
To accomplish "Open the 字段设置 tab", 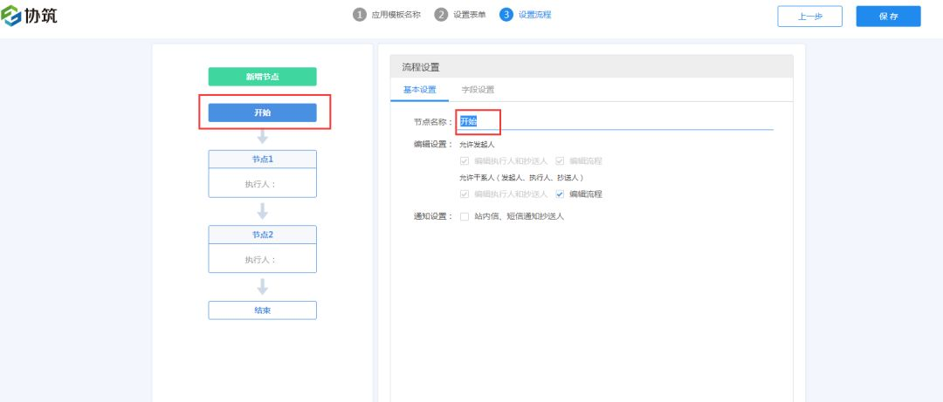I will click(x=478, y=90).
